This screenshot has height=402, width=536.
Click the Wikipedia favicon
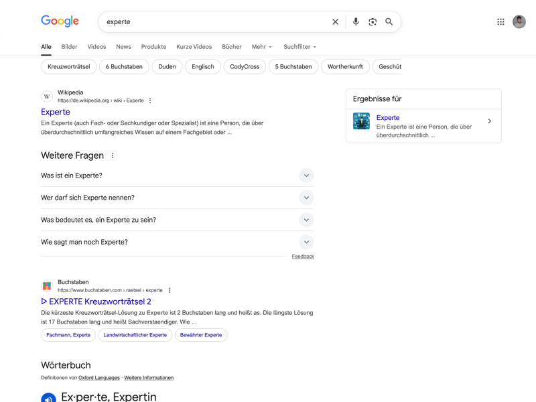pos(47,96)
